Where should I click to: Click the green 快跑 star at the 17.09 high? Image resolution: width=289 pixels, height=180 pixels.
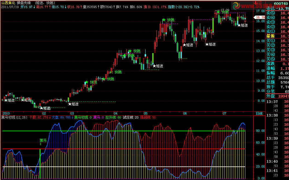(218, 12)
